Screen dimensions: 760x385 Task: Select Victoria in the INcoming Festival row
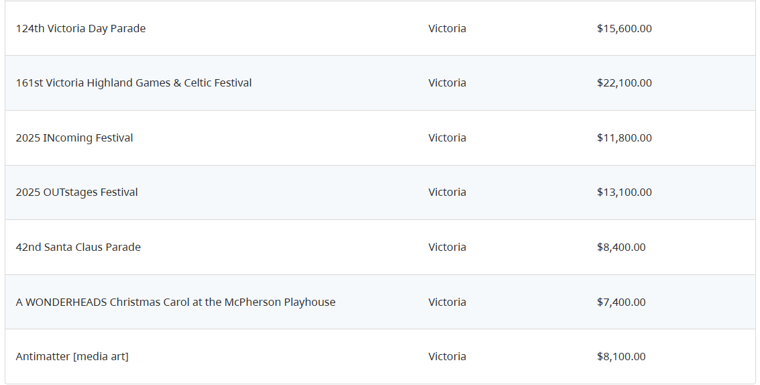pyautogui.click(x=447, y=137)
